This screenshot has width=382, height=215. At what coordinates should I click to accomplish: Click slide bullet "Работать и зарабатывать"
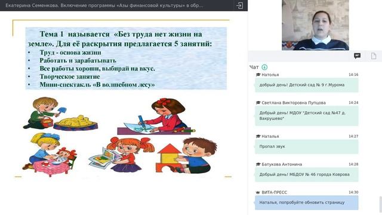(78, 60)
